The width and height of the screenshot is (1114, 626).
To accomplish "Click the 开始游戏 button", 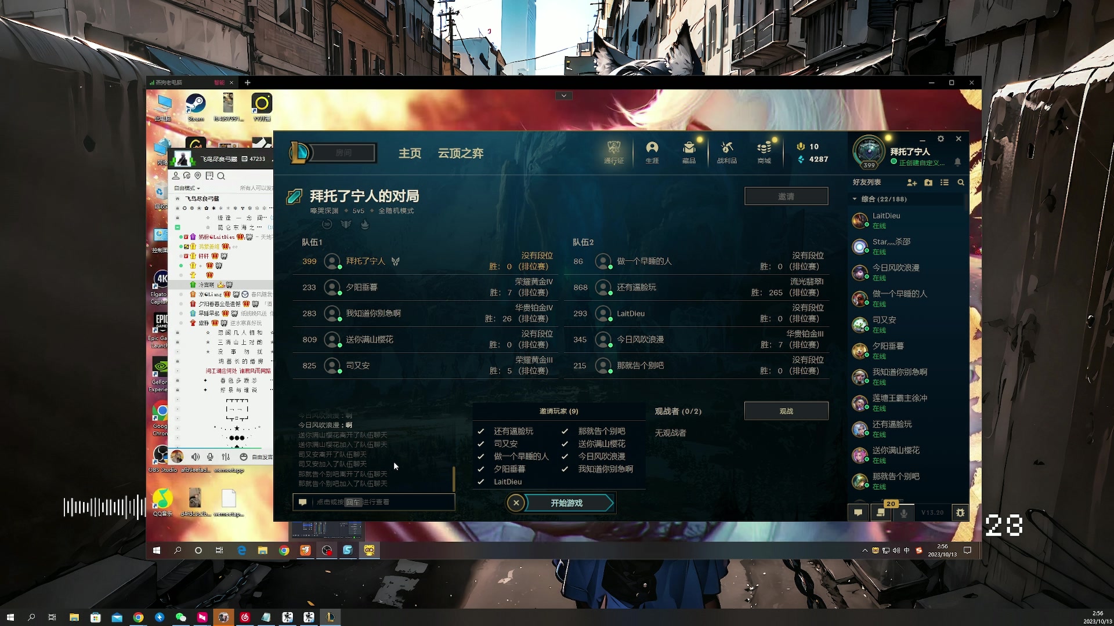I will [x=567, y=503].
